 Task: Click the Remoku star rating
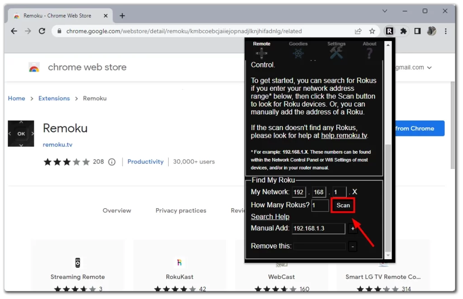67,162
